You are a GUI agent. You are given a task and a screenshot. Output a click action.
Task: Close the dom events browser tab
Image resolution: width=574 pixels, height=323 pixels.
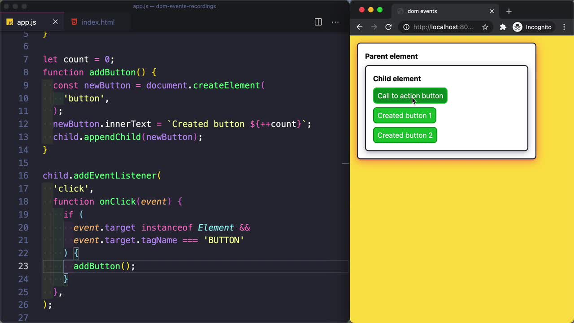pyautogui.click(x=491, y=11)
